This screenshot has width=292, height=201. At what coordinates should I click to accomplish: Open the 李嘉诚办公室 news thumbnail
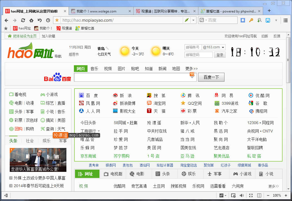click(38, 160)
